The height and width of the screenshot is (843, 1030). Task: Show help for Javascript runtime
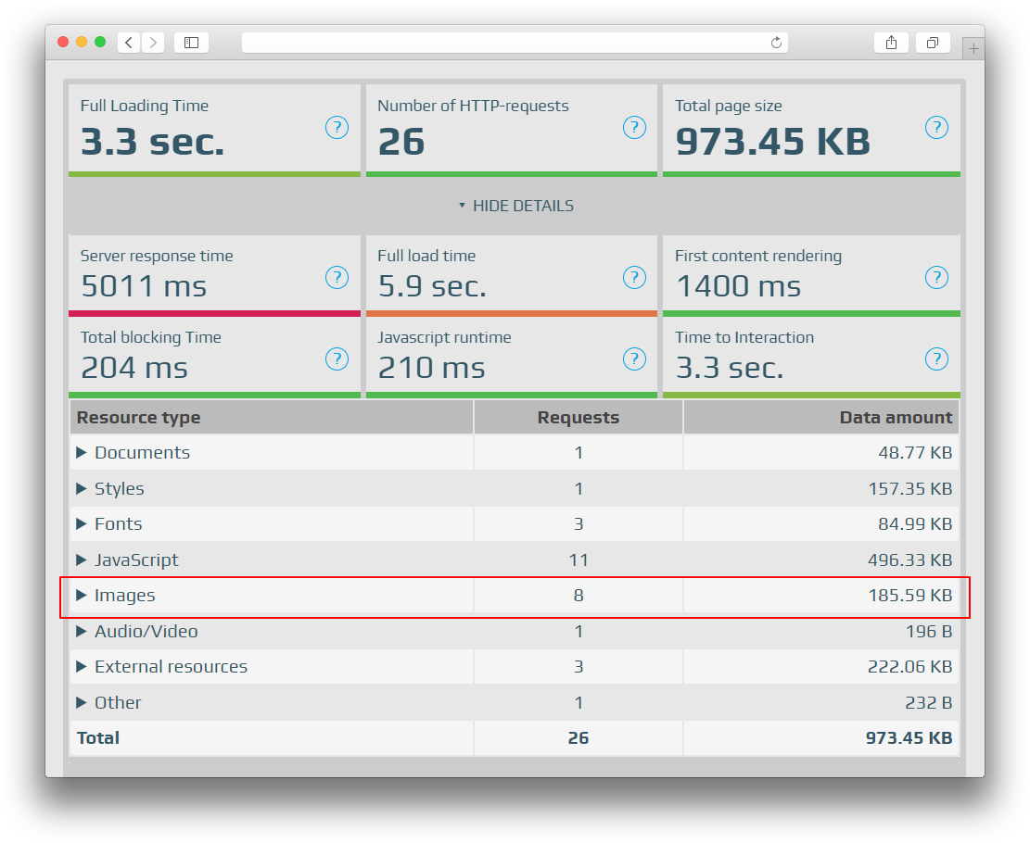(634, 359)
